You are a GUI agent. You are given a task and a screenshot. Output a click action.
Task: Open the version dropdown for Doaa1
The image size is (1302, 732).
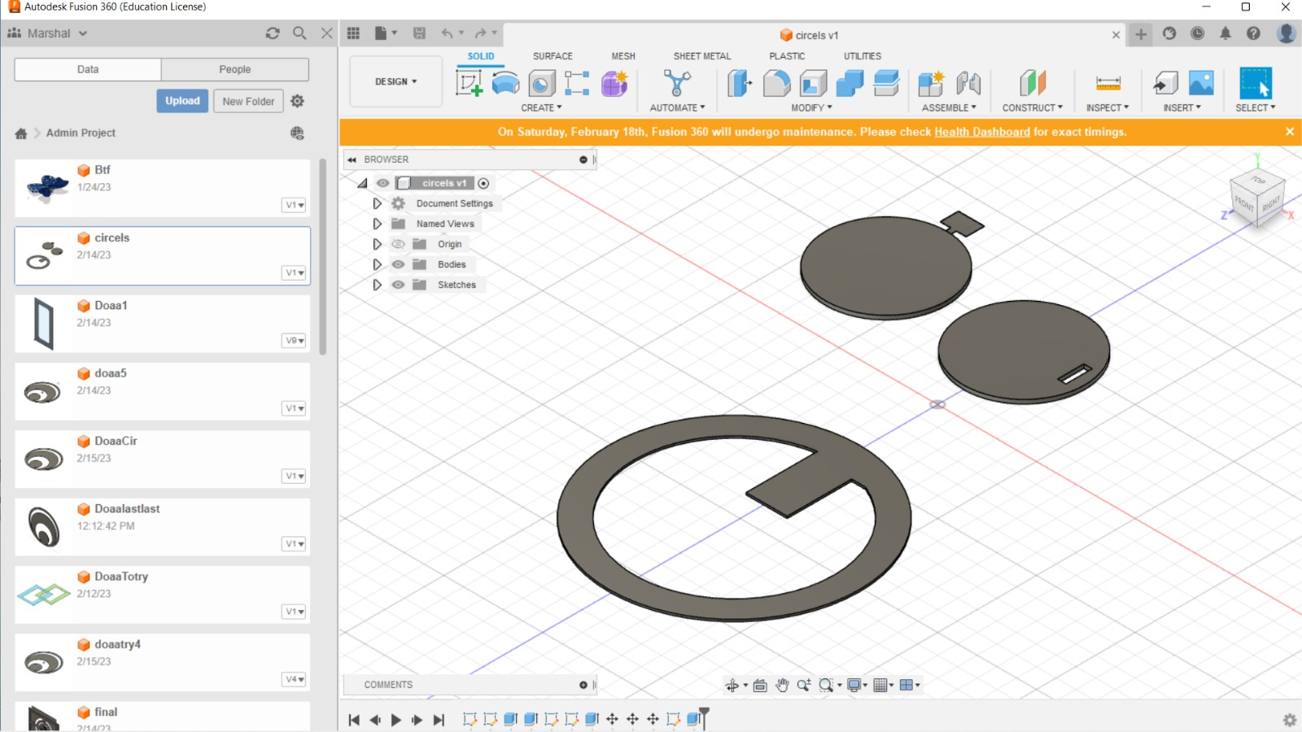(295, 341)
